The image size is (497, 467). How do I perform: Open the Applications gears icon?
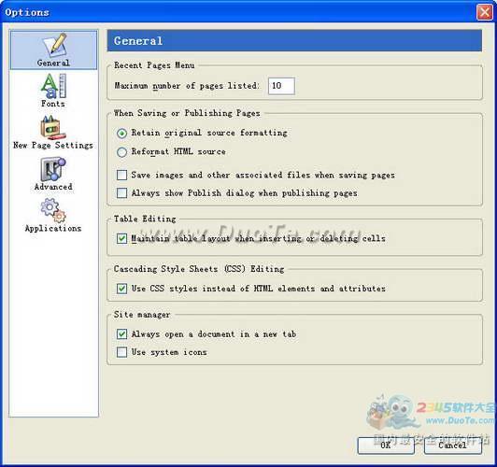point(53,210)
